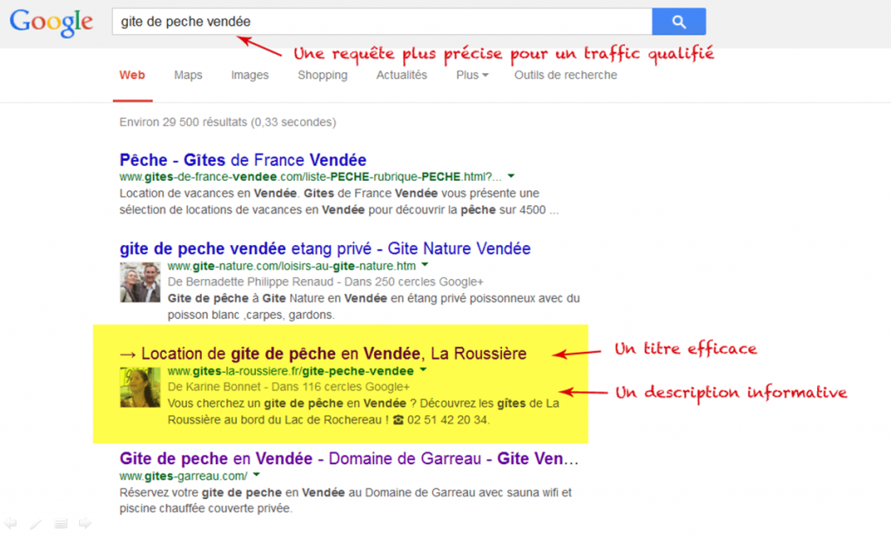Click previous slide arrow icon at bottom-left
Image resolution: width=891 pixels, height=538 pixels.
10,522
